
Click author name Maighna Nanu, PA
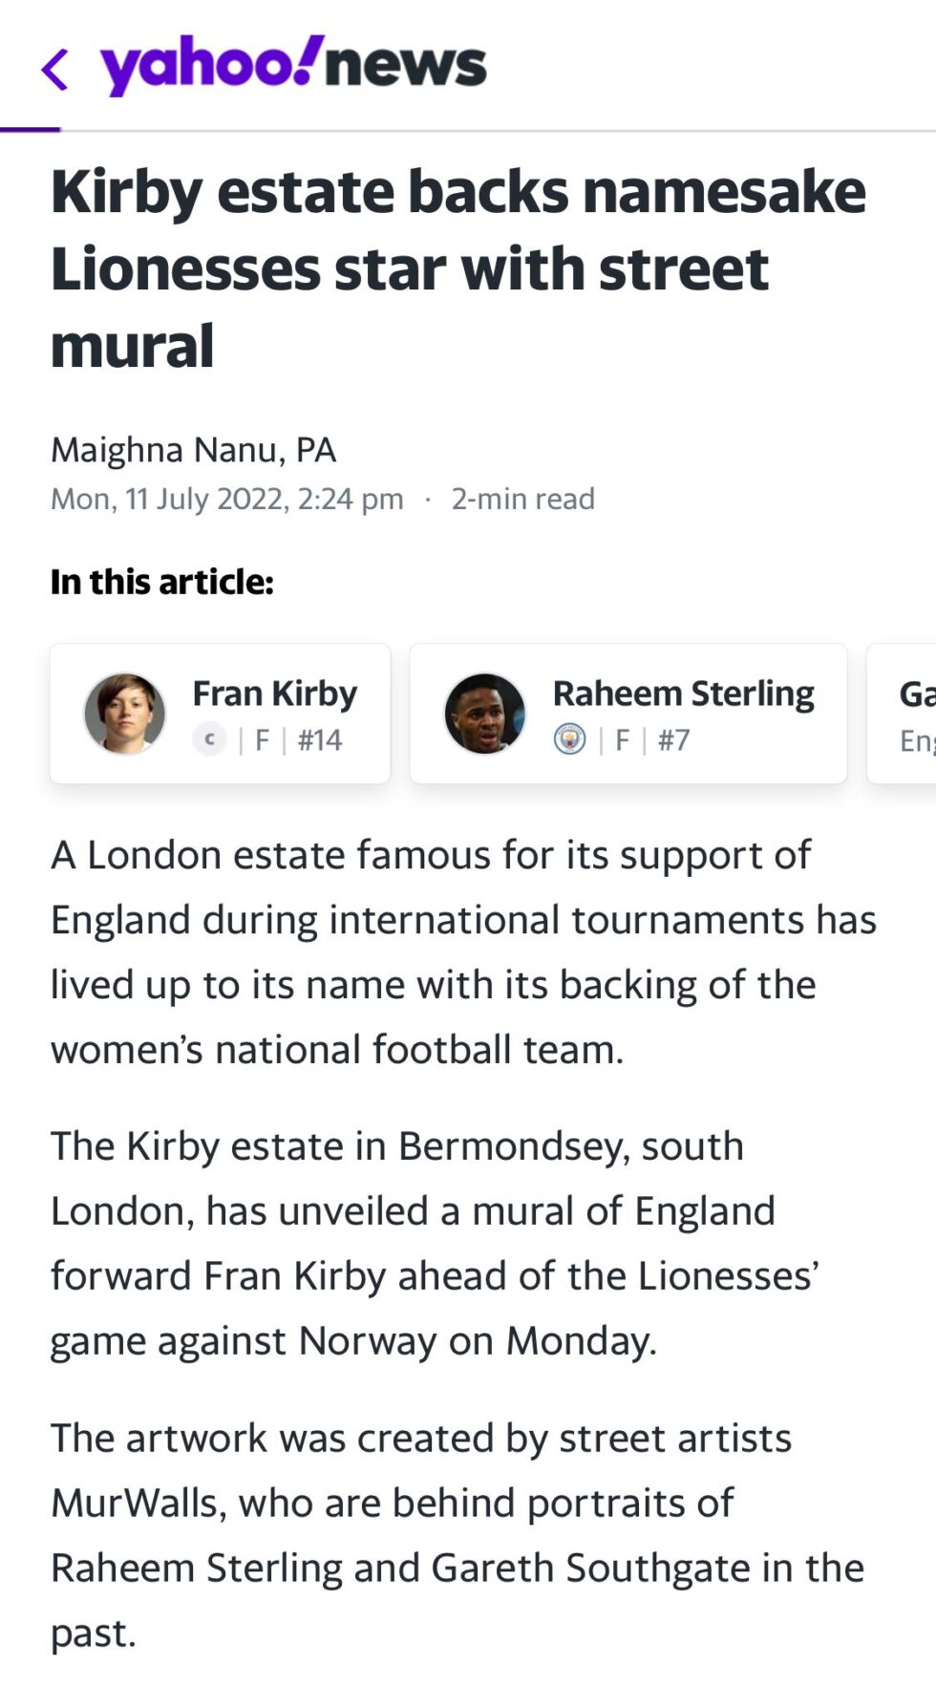[193, 450]
